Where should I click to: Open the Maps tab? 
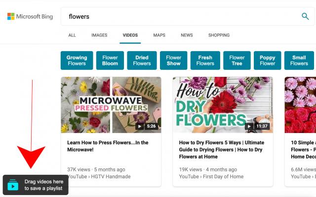click(x=159, y=35)
